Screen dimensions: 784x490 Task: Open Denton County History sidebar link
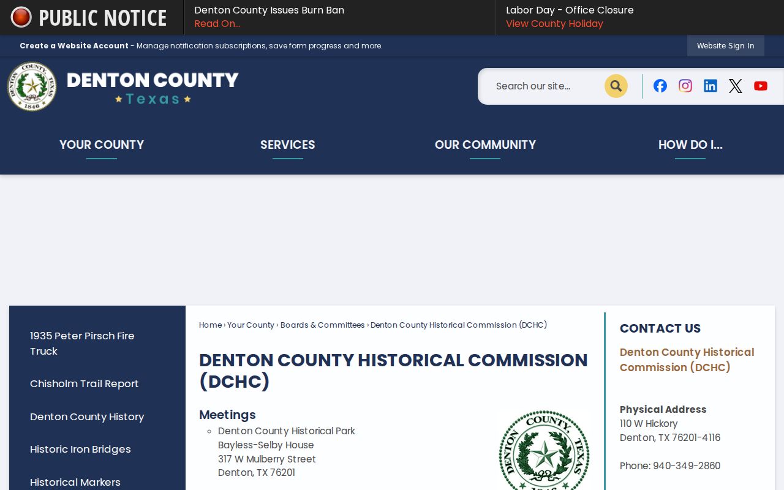(87, 417)
